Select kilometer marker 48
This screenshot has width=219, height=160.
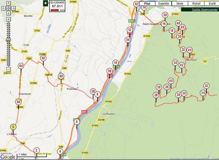tap(178, 23)
